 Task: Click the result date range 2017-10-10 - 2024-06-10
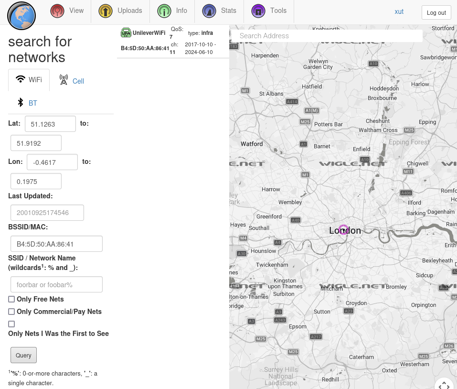pos(200,48)
